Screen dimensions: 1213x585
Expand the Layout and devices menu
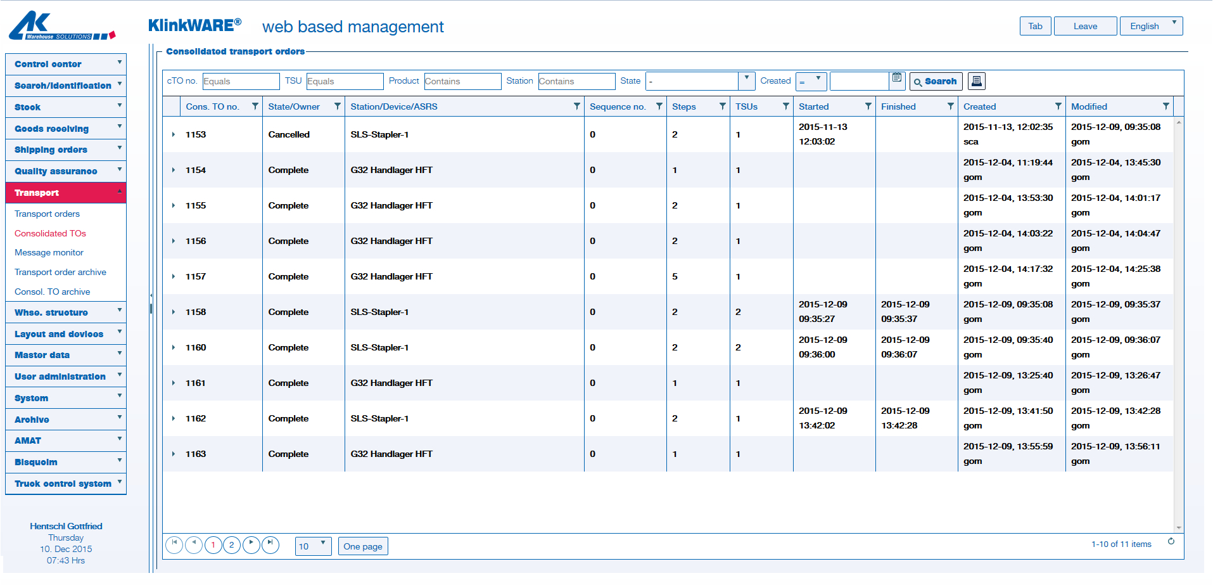(x=66, y=334)
